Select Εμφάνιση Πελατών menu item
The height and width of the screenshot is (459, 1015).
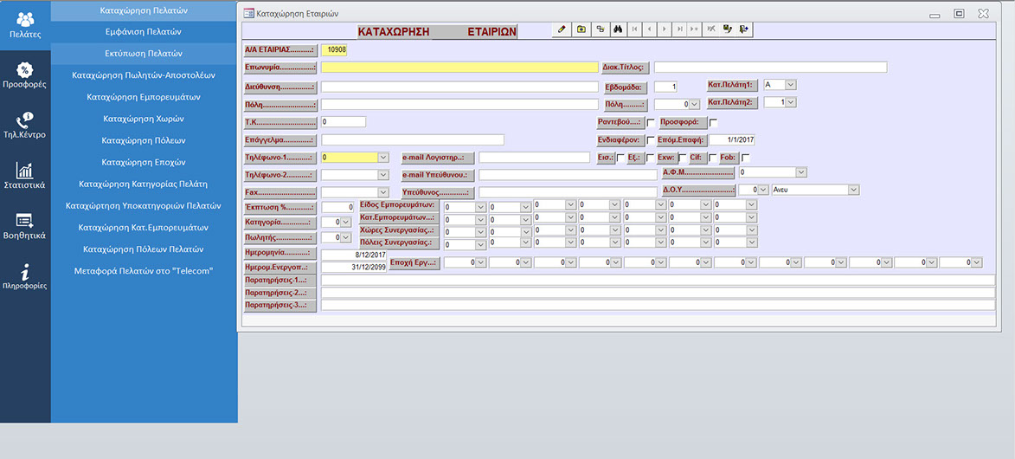pyautogui.click(x=144, y=31)
